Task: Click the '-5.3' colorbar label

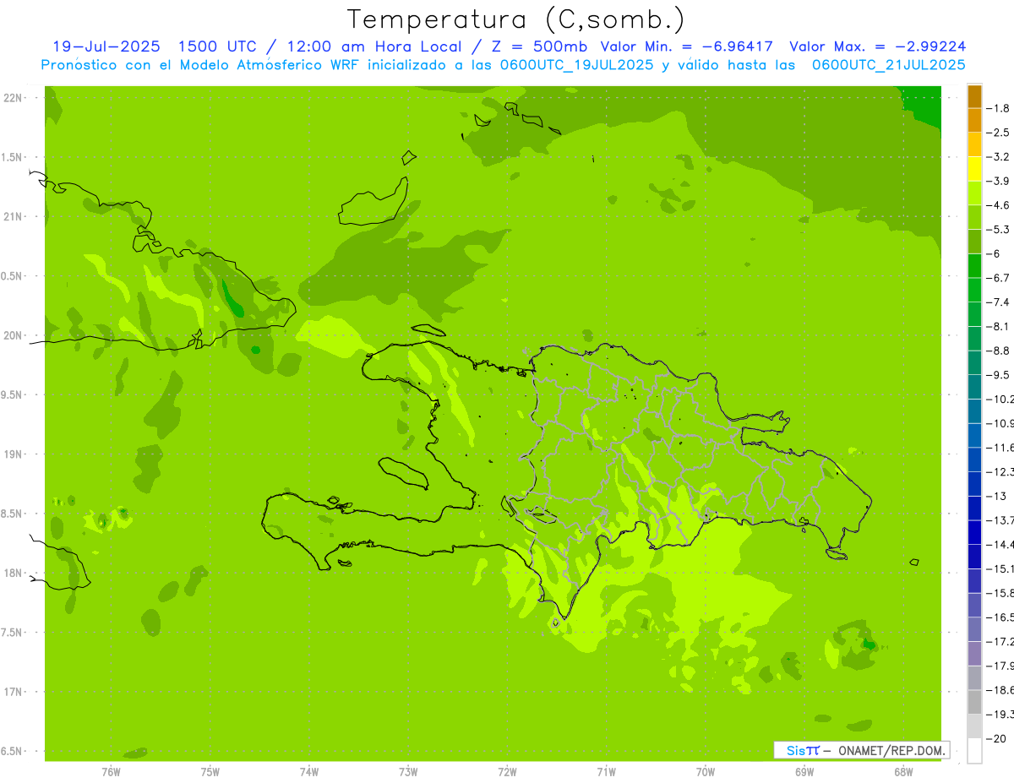Action: [x=999, y=230]
